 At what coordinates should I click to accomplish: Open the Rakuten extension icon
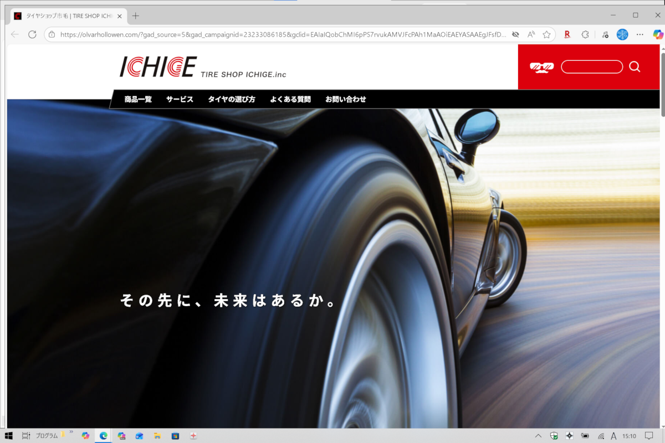click(567, 34)
